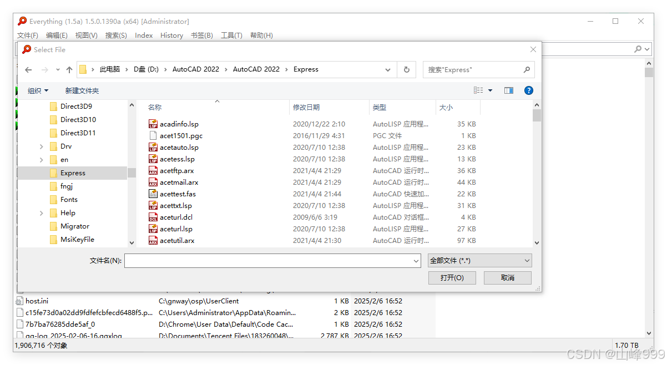Click the forward arrow in Select File dialog
The width and height of the screenshot is (667, 365).
(x=45, y=70)
